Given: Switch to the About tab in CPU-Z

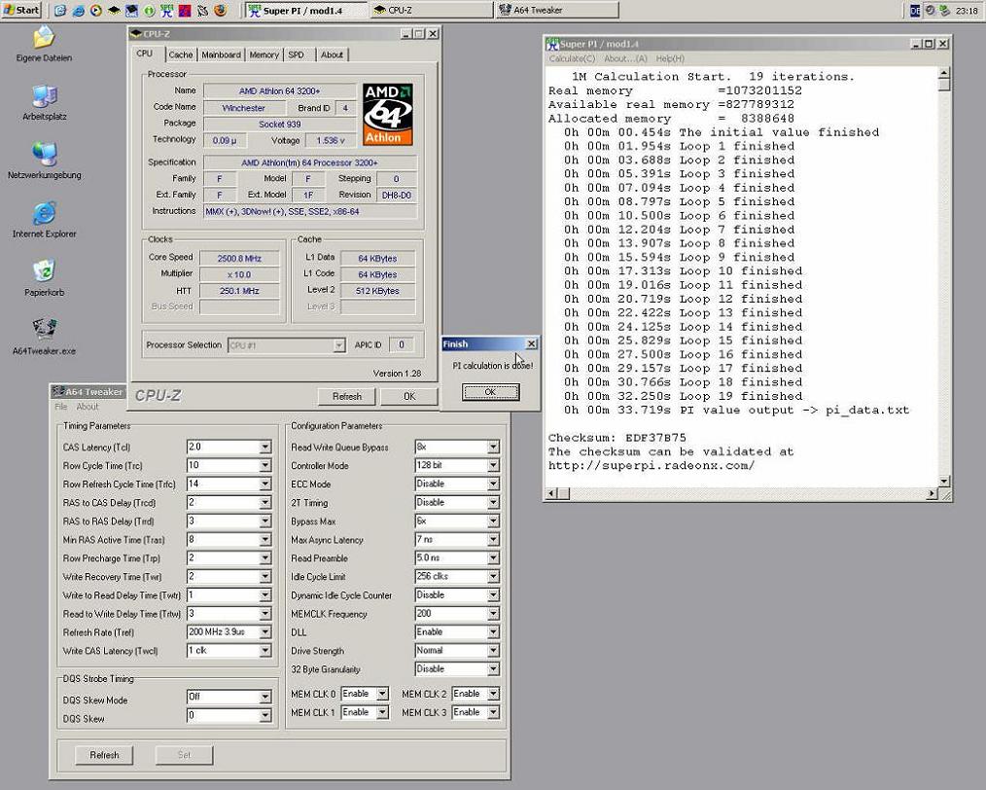Looking at the screenshot, I should tap(332, 54).
